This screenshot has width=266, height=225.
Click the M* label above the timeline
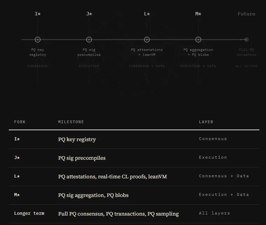198,14
